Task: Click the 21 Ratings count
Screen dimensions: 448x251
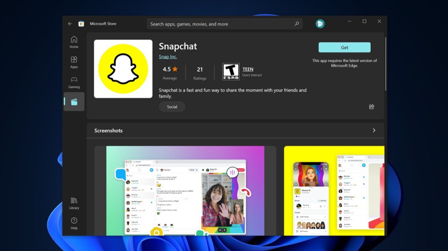Action: click(200, 73)
